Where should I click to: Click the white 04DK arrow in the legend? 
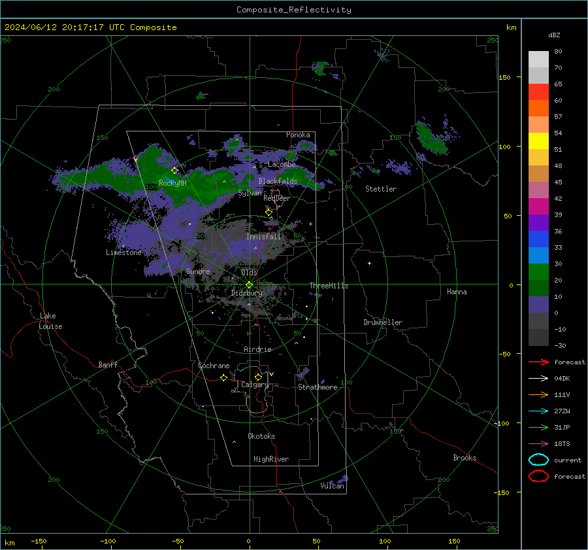click(x=538, y=379)
